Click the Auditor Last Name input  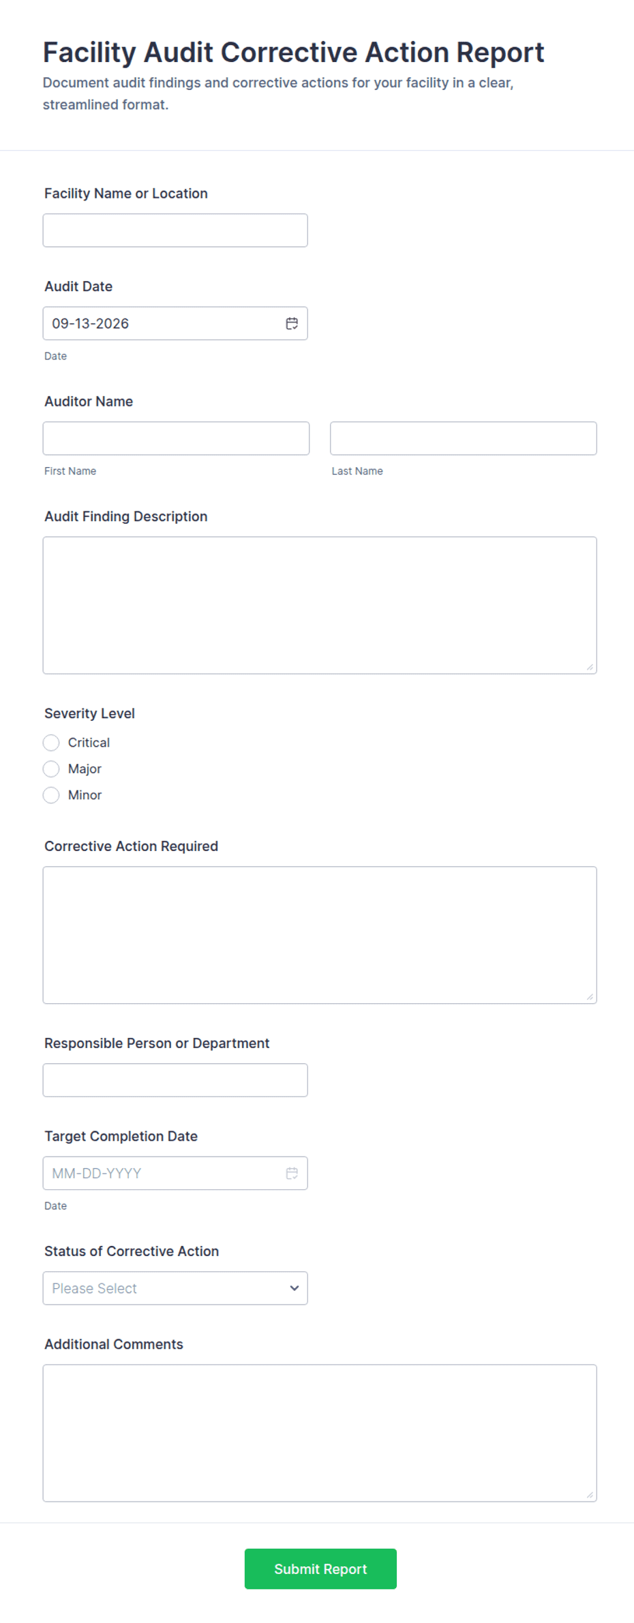(464, 438)
